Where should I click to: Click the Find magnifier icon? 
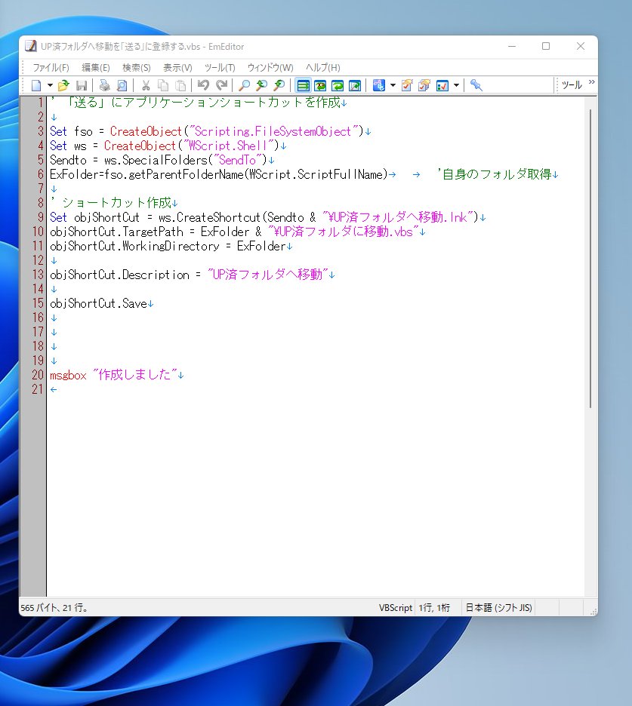point(244,85)
